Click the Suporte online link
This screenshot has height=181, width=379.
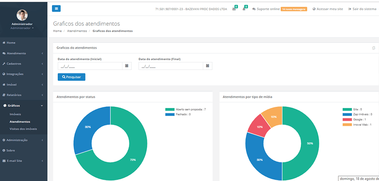[268, 9]
